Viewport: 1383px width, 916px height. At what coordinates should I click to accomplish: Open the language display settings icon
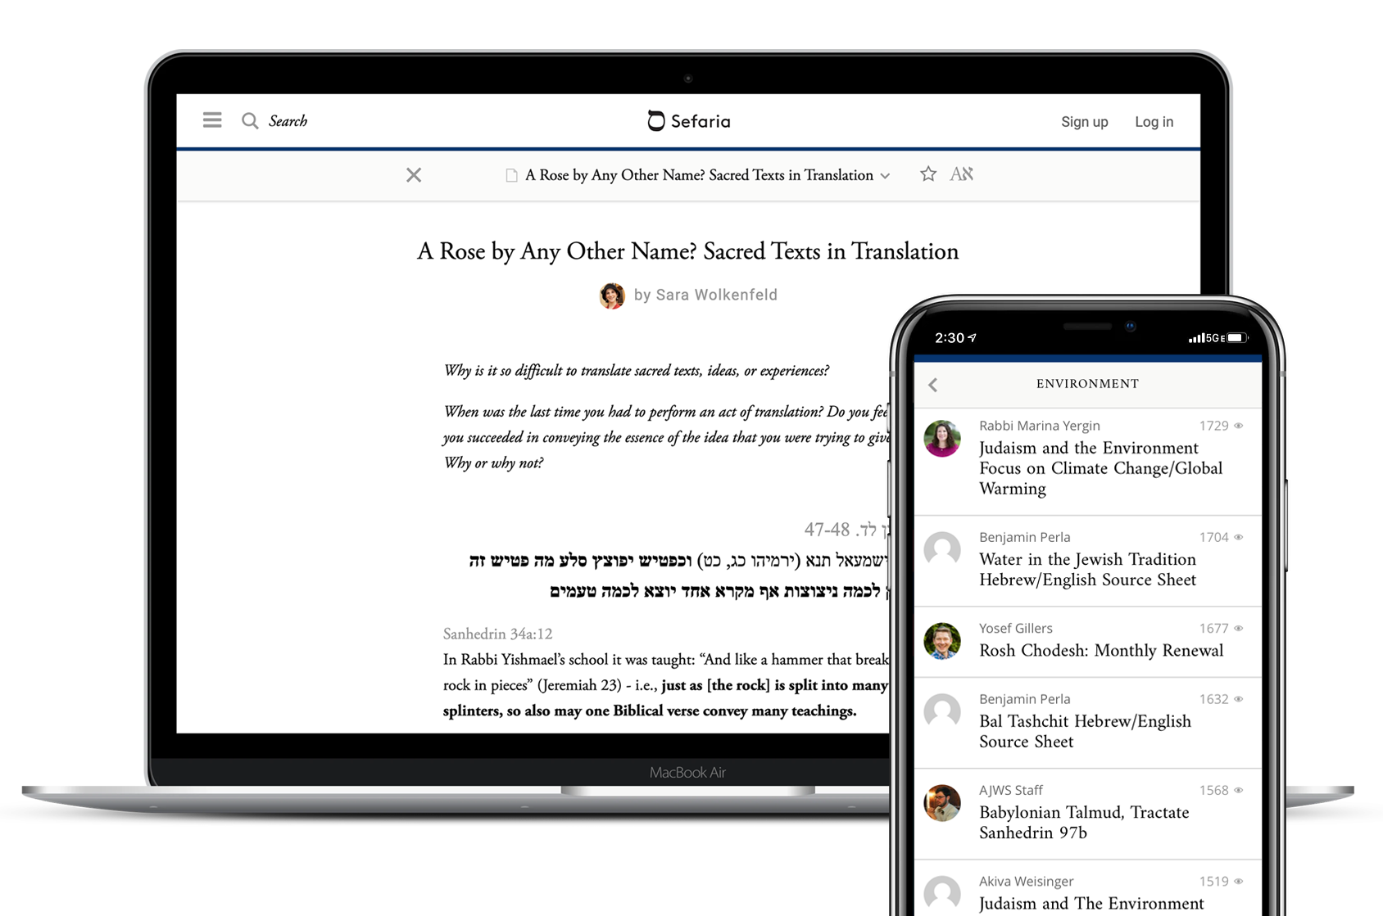[x=961, y=174]
